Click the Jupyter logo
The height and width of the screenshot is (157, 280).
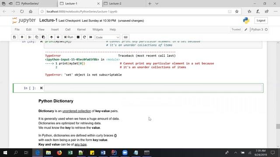24,20
